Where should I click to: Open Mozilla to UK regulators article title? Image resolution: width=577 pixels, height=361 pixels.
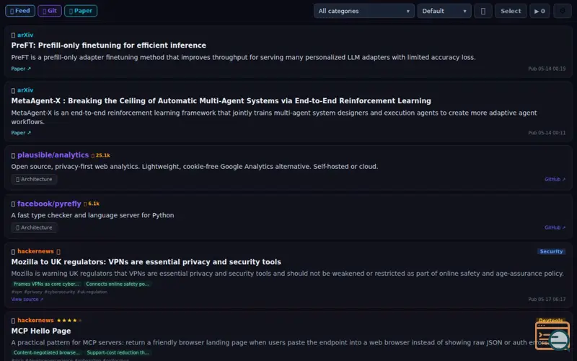pos(146,262)
